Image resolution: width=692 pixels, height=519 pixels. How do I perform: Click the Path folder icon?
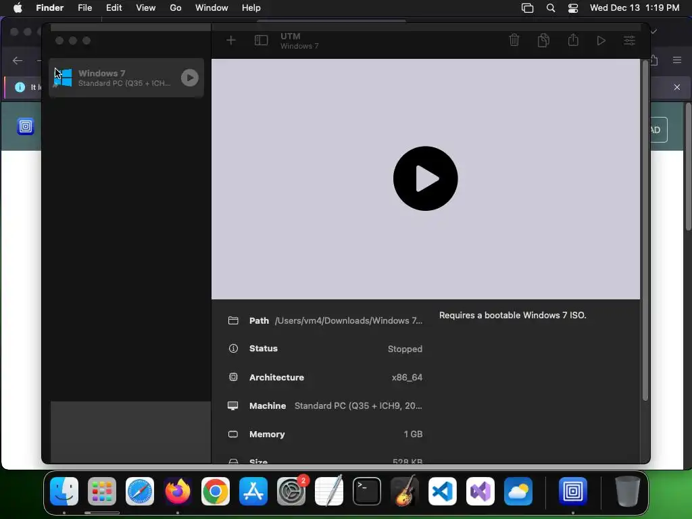(x=233, y=320)
